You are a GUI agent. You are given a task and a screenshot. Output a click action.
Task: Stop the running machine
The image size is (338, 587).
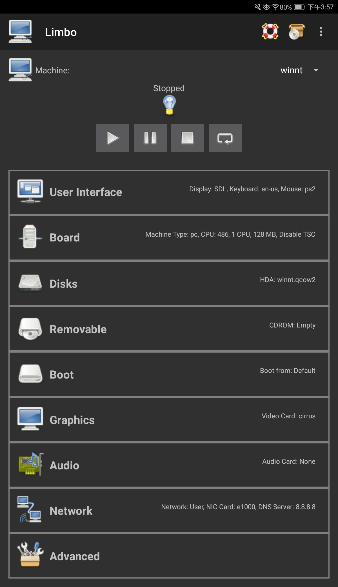188,138
